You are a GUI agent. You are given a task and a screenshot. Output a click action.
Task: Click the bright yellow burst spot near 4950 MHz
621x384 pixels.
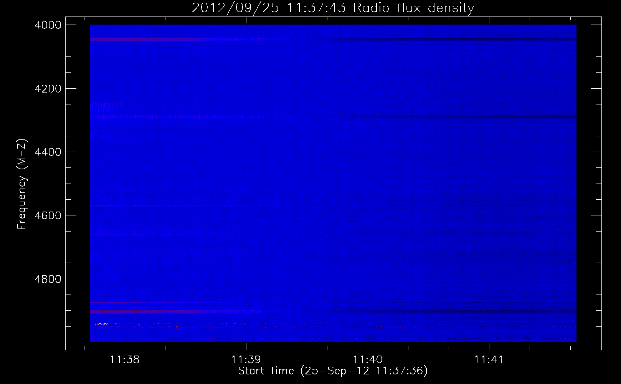point(101,324)
